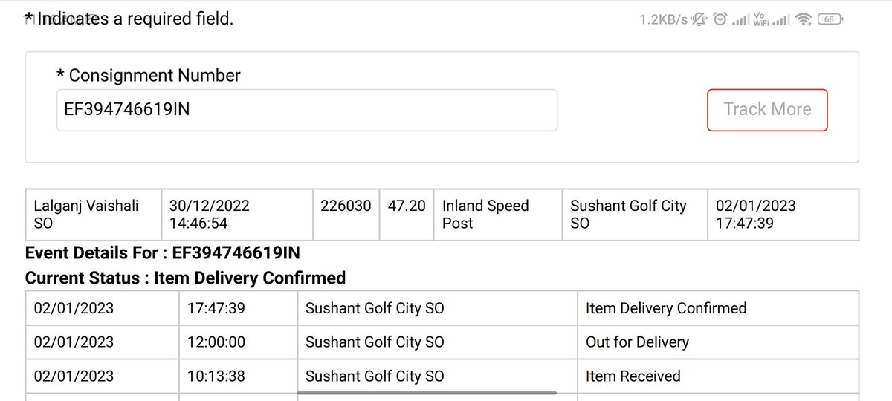Focus the Consignment Number input field

click(307, 110)
